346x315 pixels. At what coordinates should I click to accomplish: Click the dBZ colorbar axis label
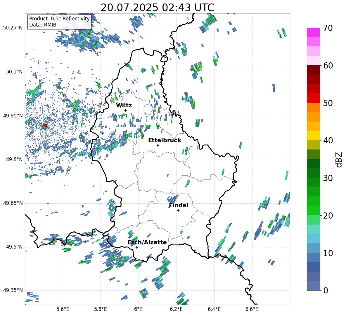point(339,159)
